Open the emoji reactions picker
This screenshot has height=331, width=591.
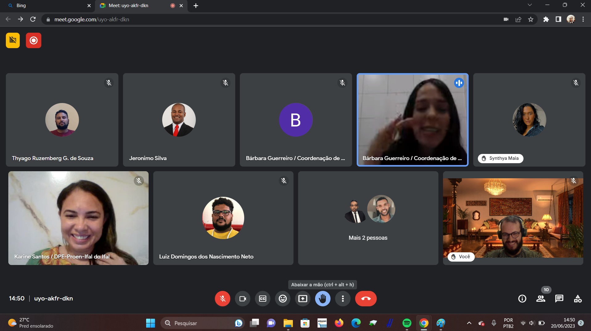(283, 299)
